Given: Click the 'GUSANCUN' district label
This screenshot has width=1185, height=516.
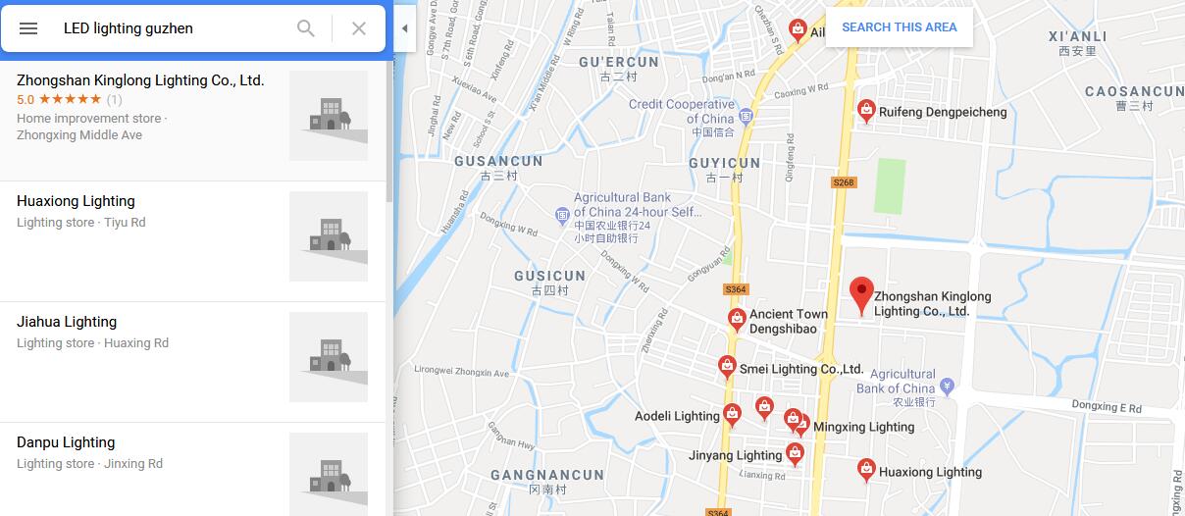Looking at the screenshot, I should [x=499, y=160].
